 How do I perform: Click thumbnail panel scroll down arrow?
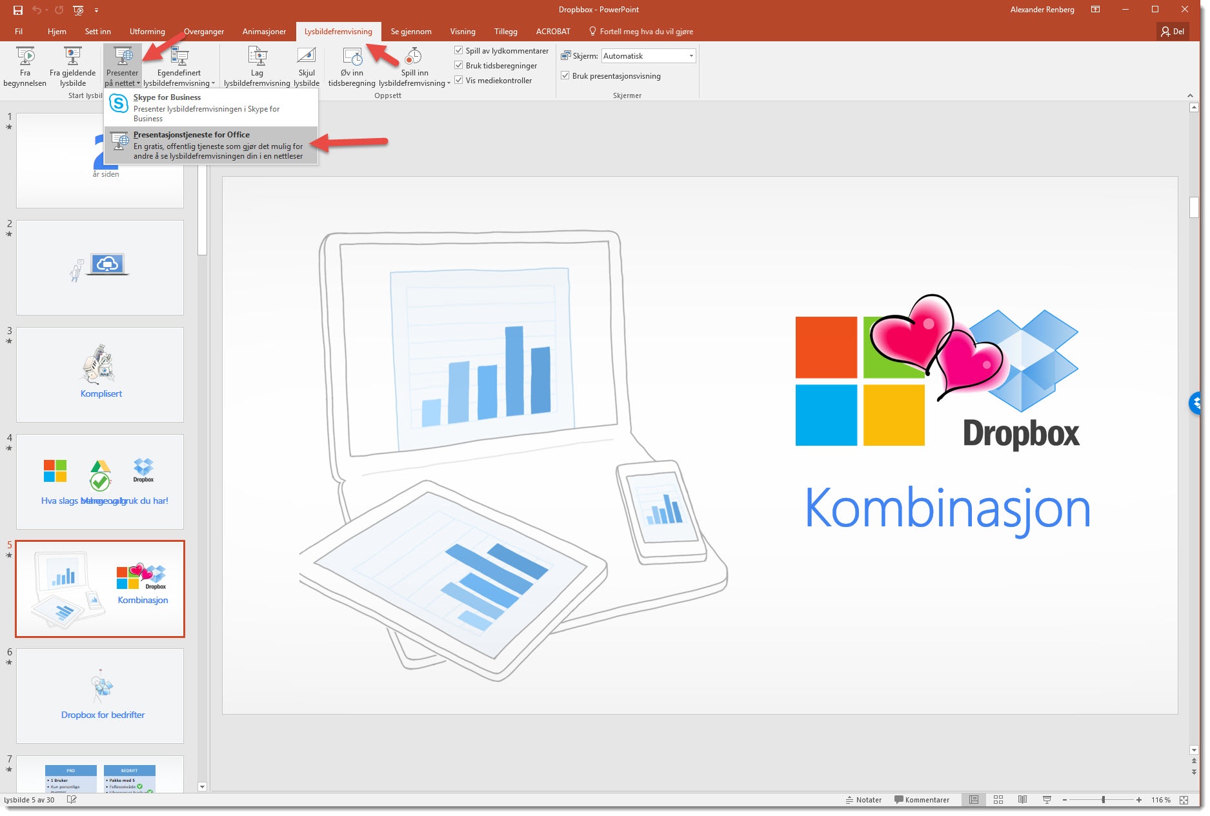point(202,786)
